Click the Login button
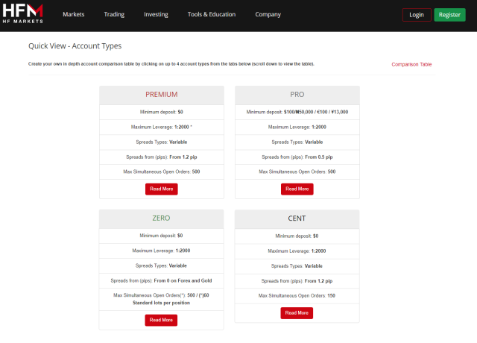Screen dimensions: 477x343 tap(417, 15)
